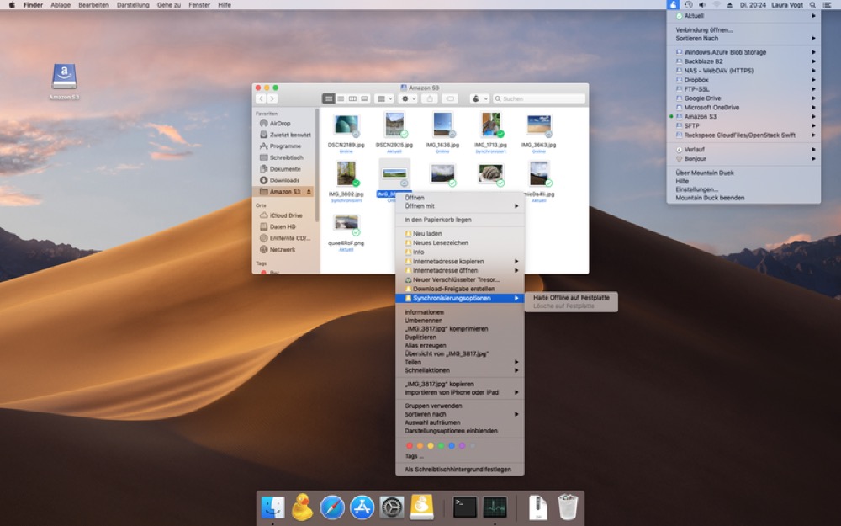
Task: Switch Finder to icon view
Action: (329, 98)
